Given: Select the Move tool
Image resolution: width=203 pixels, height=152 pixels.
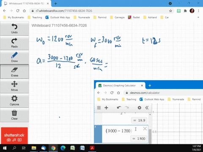Looking at the screenshot, I should 14,86.
